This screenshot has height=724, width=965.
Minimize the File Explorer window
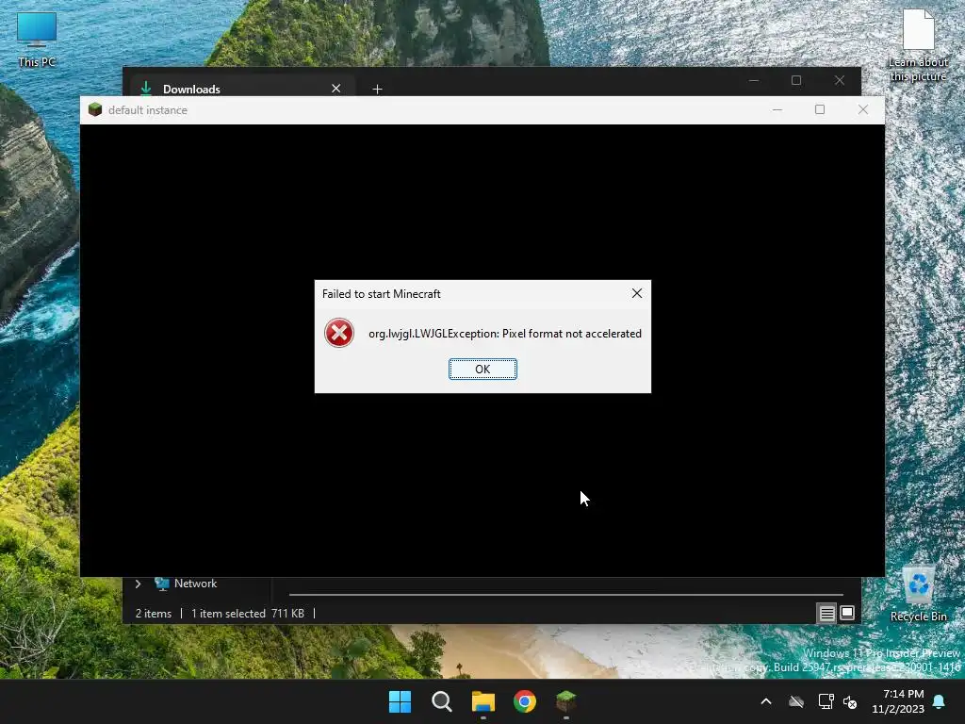click(x=754, y=81)
